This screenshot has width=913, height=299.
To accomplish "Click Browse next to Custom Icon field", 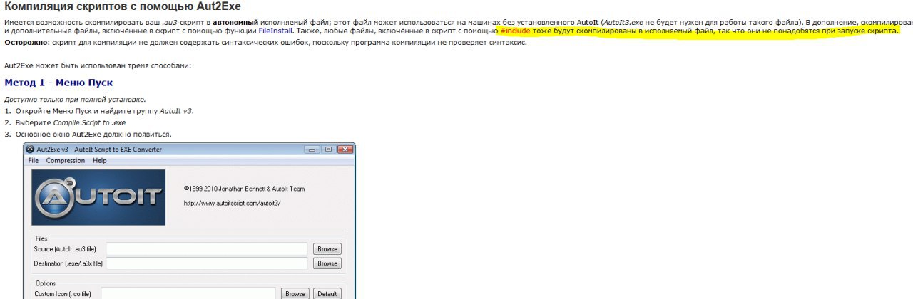I will [x=295, y=293].
